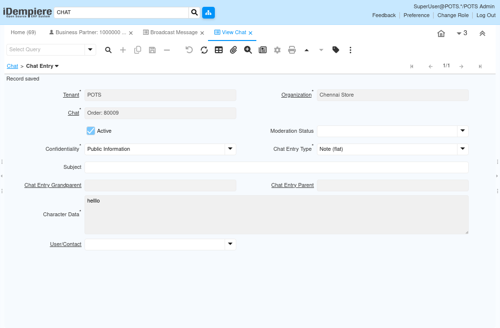This screenshot has width=500, height=328.
Task: Open the tab list dropdown showing 3
Action: [x=462, y=33]
